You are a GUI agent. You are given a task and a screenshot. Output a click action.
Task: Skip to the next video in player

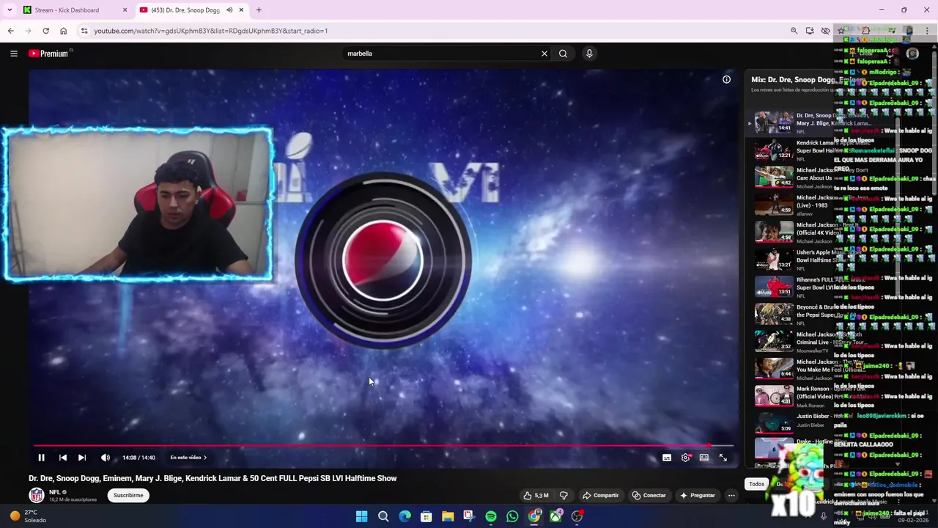82,458
